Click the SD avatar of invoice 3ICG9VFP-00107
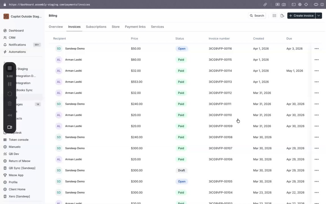Image resolution: width=326 pixels, height=204 pixels. 59,148
